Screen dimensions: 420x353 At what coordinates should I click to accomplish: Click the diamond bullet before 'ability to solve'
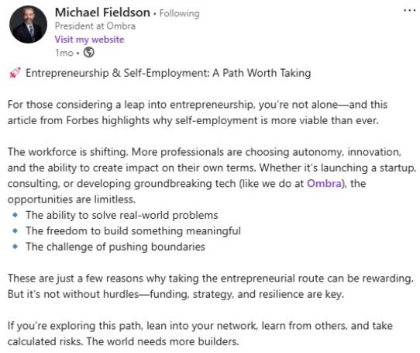(15, 215)
